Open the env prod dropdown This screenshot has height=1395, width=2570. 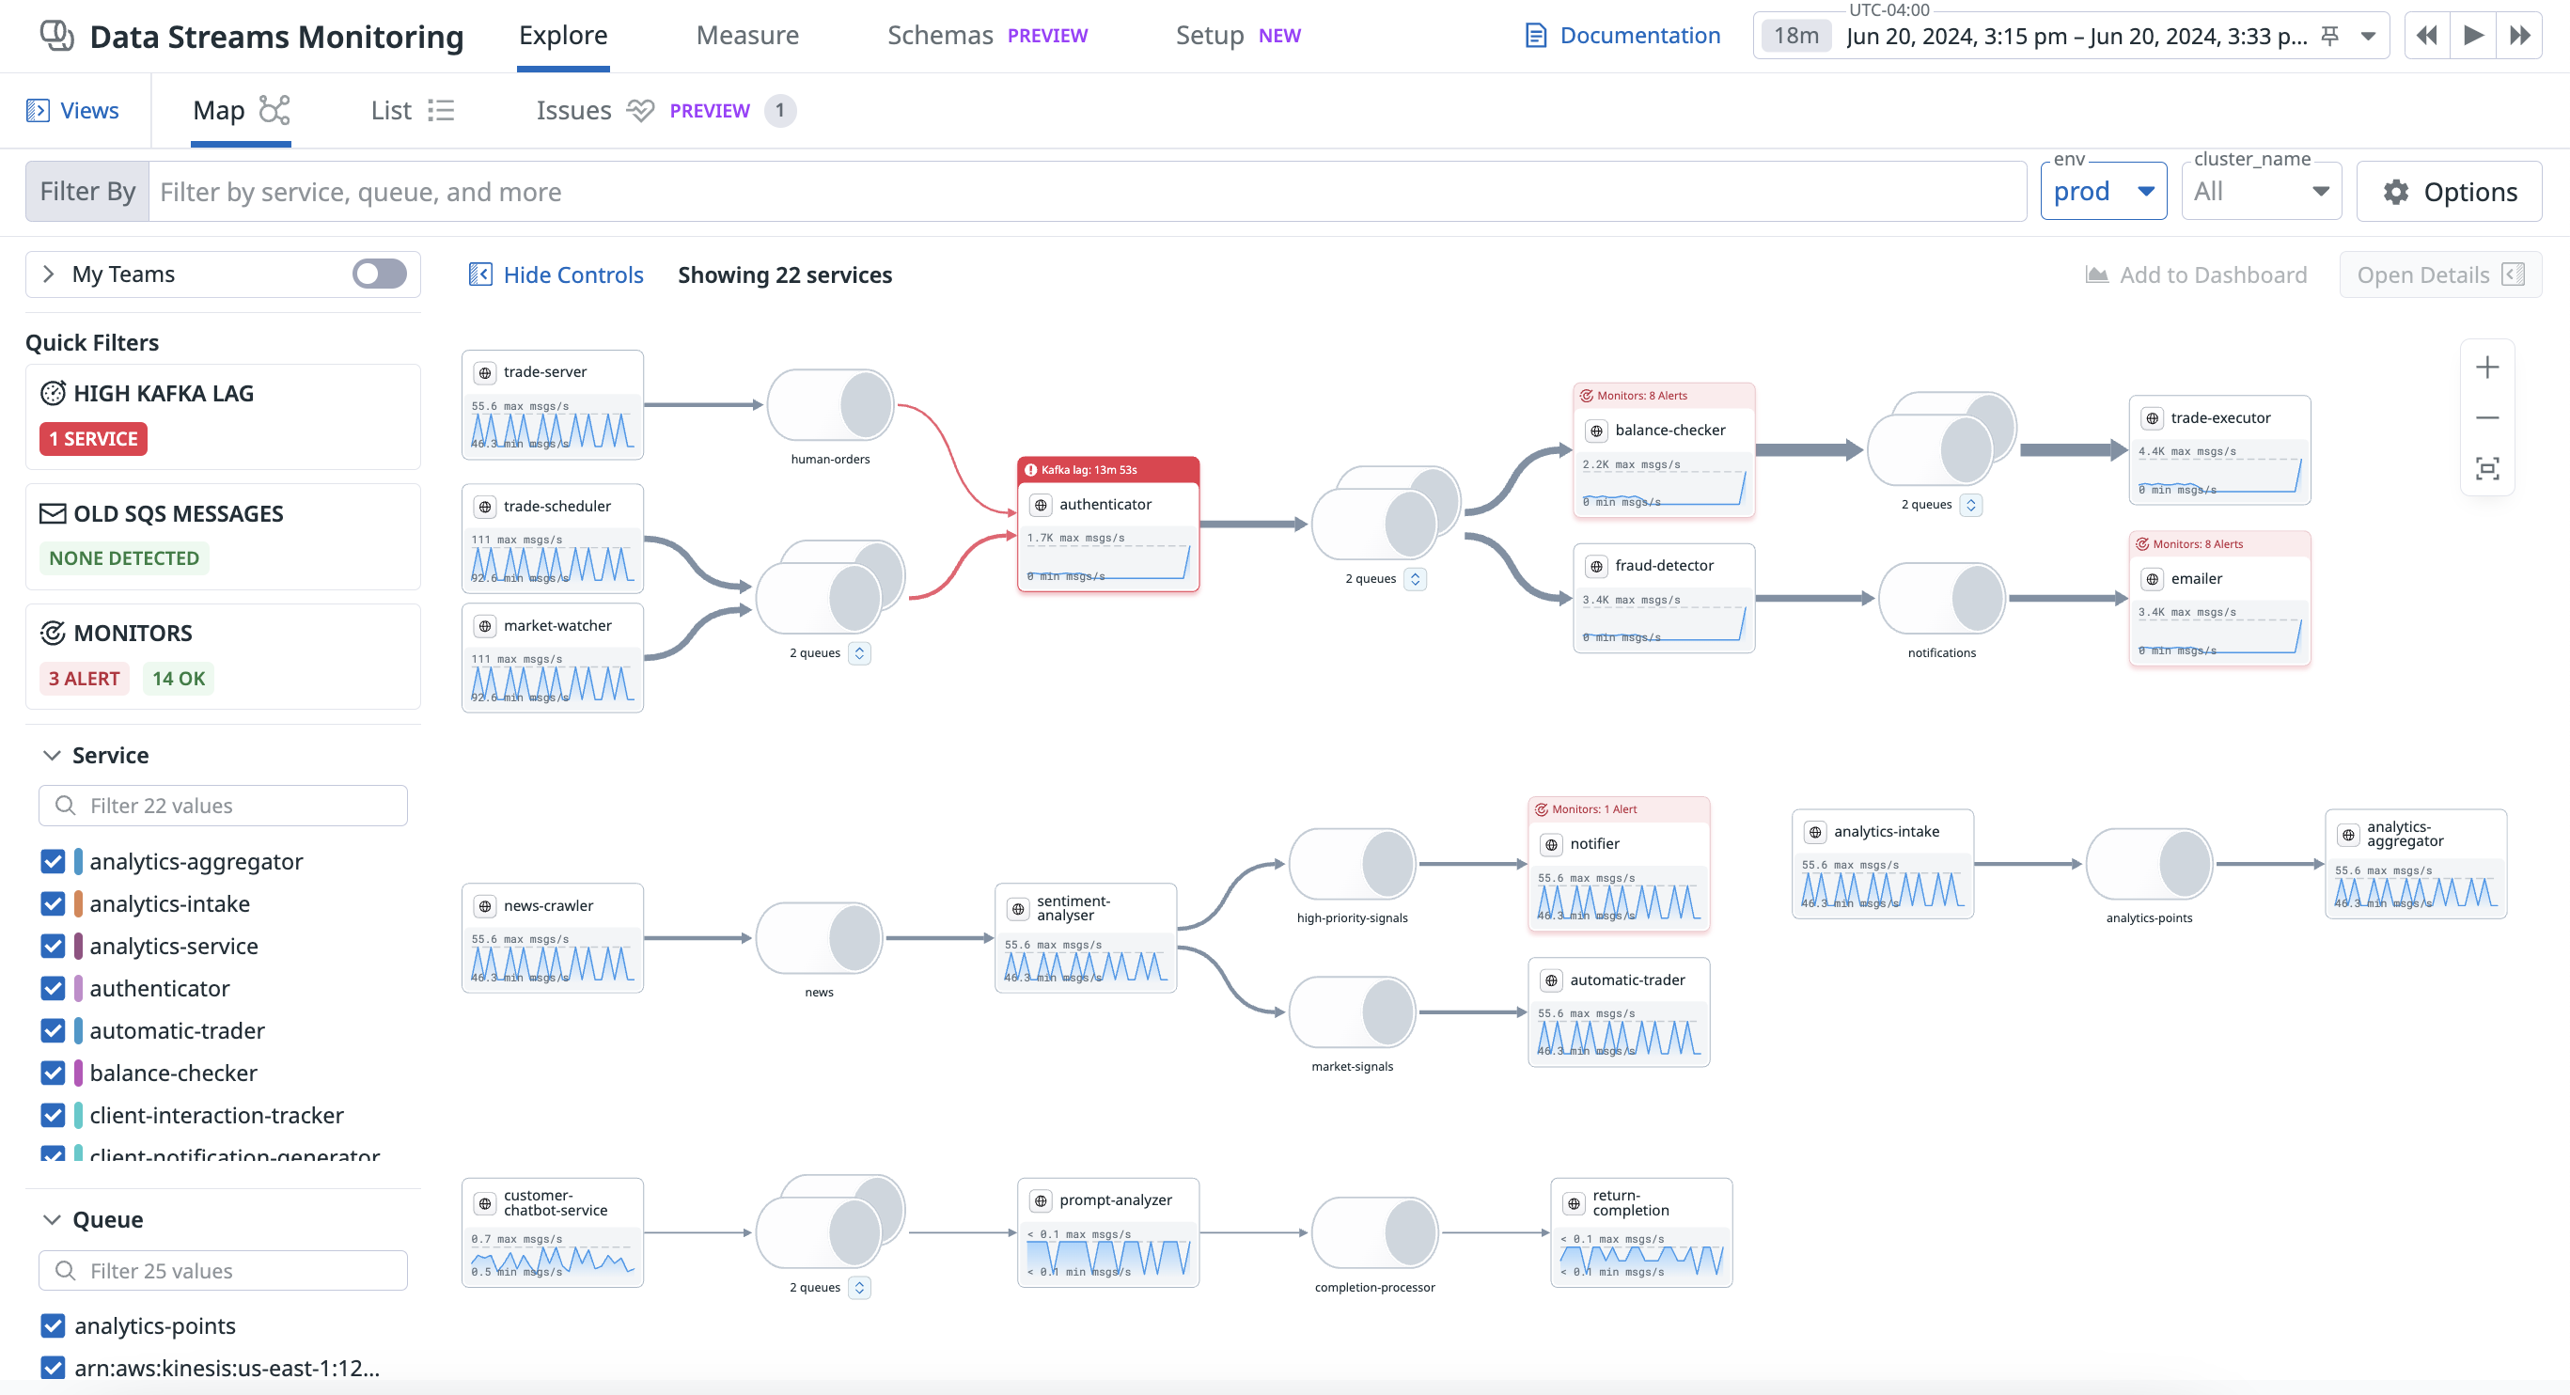click(x=2103, y=192)
